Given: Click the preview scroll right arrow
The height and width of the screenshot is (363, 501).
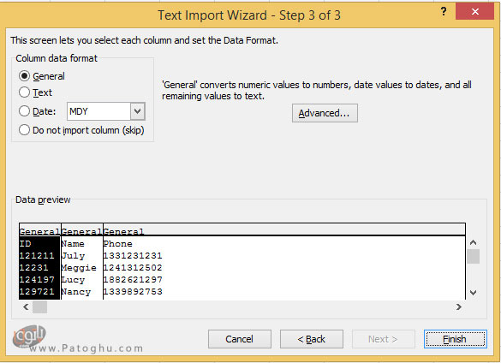Looking at the screenshot, I should [459, 307].
